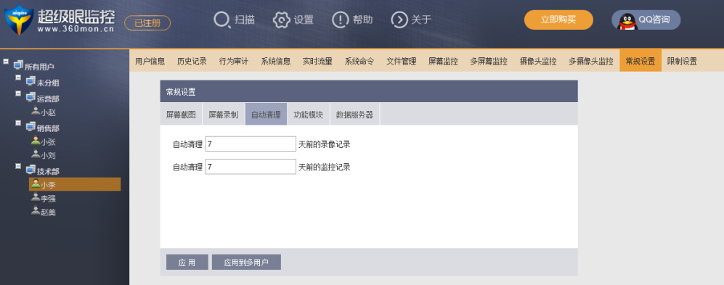The width and height of the screenshot is (724, 285).
Task: Click the 常规设置 panel header text
Action: tap(181, 92)
